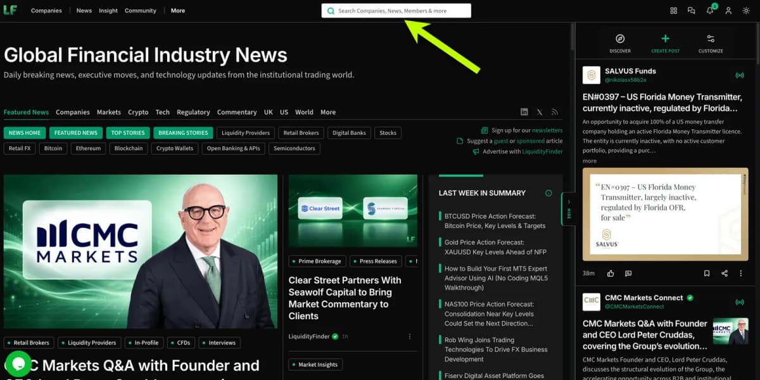The width and height of the screenshot is (760, 380).
Task: Share the SALVUS Funds post
Action: [x=725, y=274]
